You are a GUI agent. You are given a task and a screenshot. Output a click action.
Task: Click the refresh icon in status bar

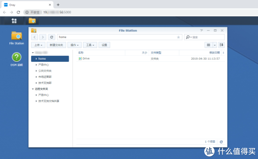coord(221,142)
